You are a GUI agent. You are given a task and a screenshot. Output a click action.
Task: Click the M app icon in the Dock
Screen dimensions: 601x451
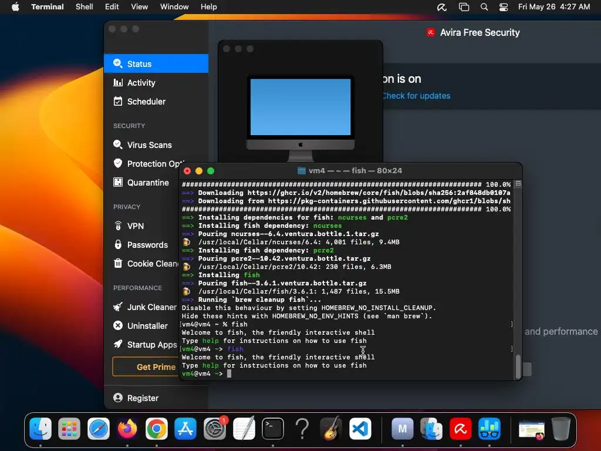point(403,428)
